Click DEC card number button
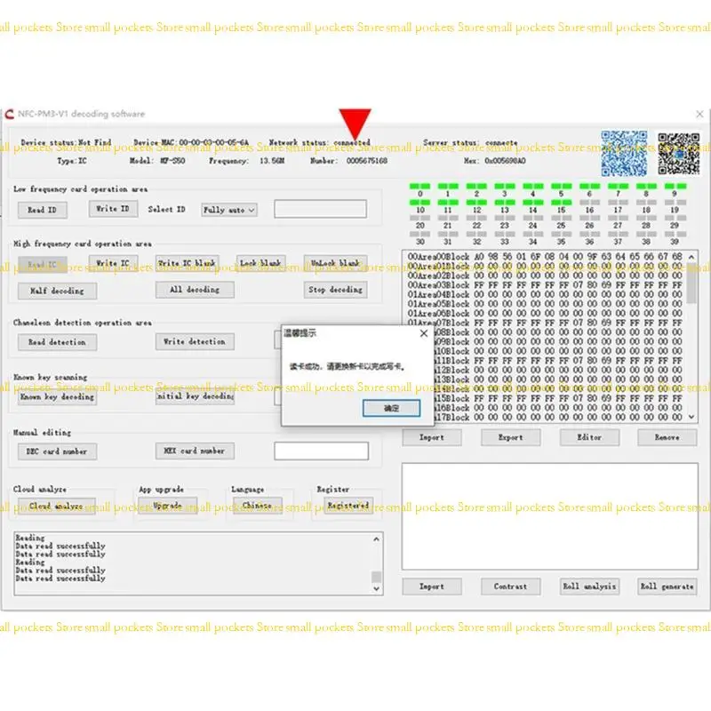This screenshot has height=711, width=711. pos(57,451)
